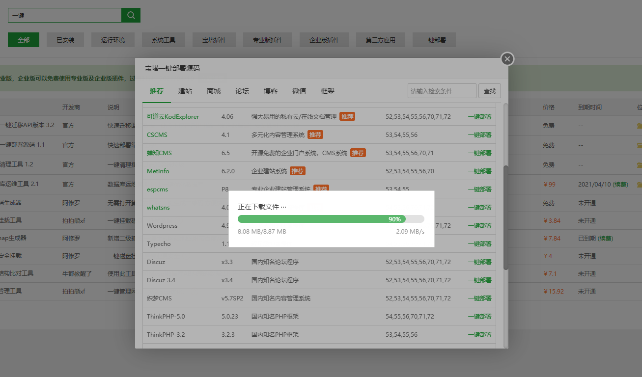Click 一键部署 for Wordpress
This screenshot has height=377, width=642.
point(479,226)
